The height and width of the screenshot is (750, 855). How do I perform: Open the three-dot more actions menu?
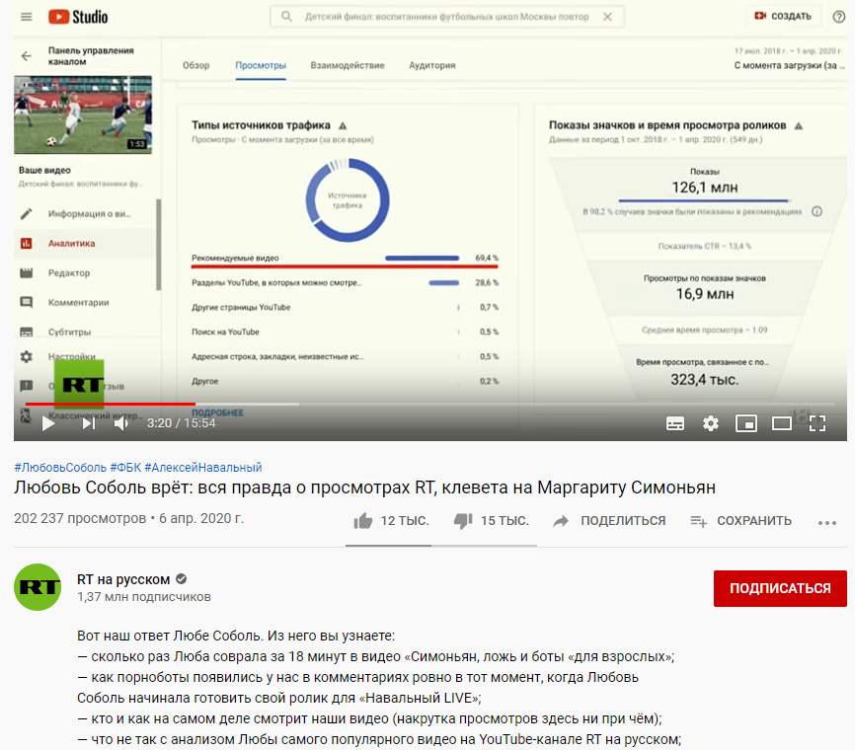click(827, 523)
